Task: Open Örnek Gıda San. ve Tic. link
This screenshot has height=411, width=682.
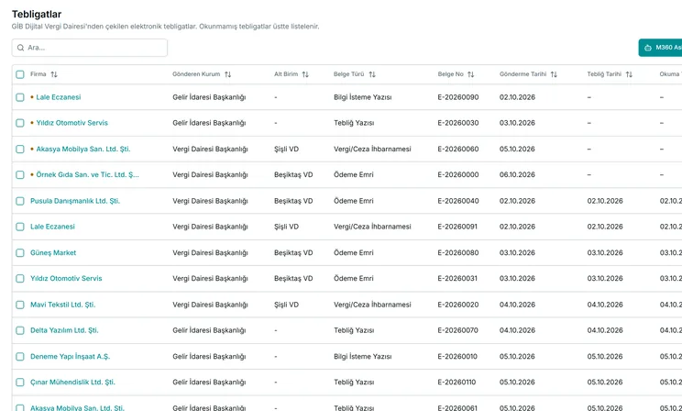Action: coord(87,174)
